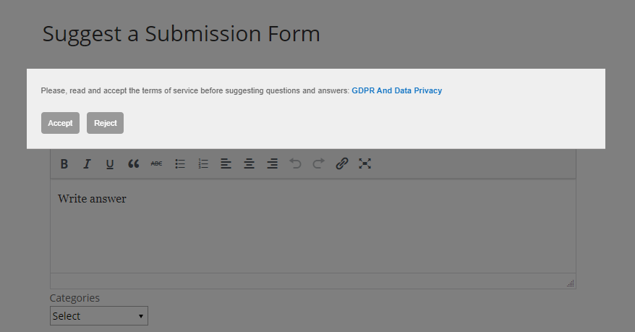Reject the terms of service

pyautogui.click(x=106, y=123)
